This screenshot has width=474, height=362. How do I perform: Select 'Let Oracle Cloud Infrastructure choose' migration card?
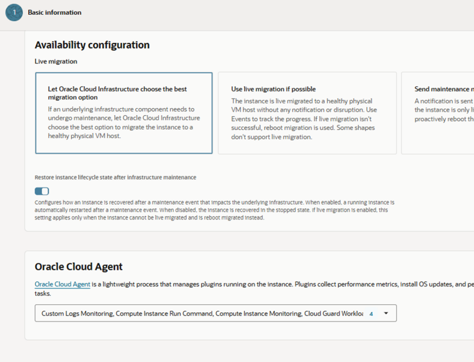[x=124, y=113]
